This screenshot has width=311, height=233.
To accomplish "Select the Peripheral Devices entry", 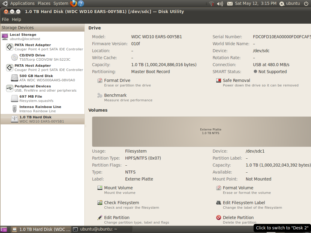I will point(43,88).
